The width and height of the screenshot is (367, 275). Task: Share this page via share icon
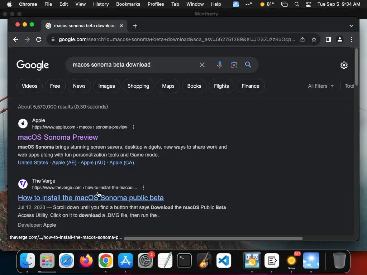coord(302,39)
